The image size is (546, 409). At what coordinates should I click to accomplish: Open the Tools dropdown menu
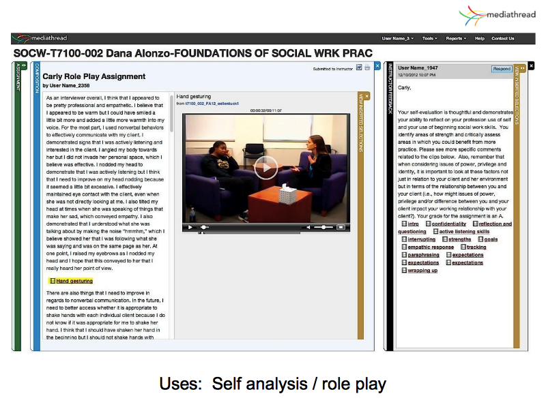tap(430, 38)
